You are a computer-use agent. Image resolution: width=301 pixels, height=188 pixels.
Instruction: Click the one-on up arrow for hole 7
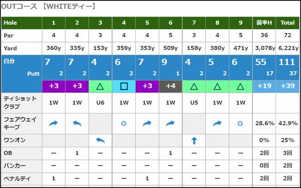pos(194,141)
